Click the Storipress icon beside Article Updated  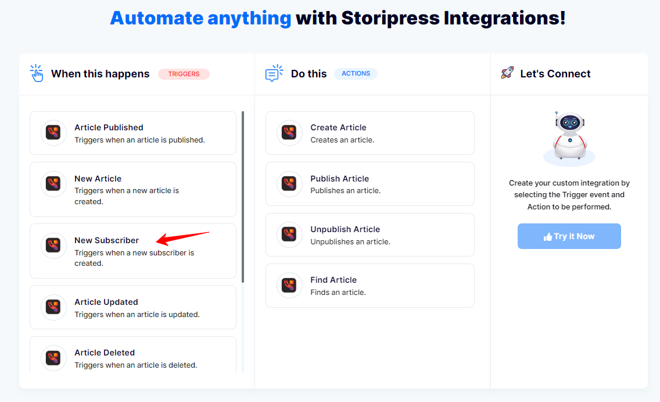click(x=54, y=308)
